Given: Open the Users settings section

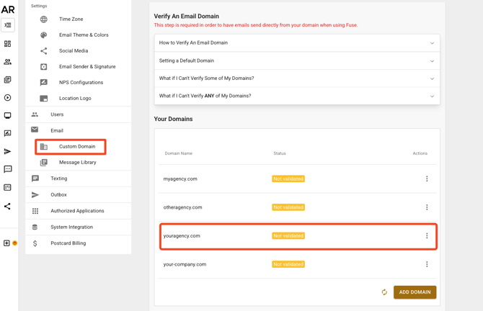Looking at the screenshot, I should click(x=57, y=114).
